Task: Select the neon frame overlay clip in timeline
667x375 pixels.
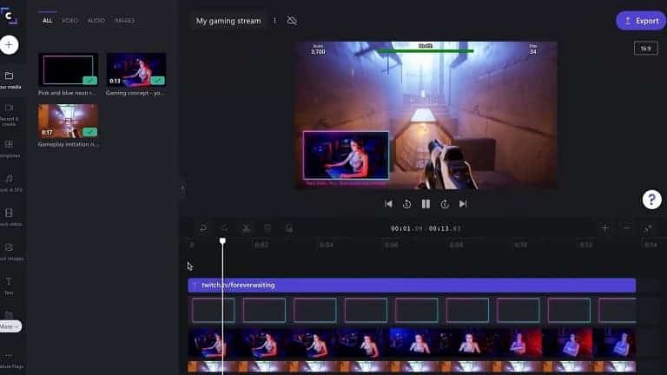Action: (412, 310)
